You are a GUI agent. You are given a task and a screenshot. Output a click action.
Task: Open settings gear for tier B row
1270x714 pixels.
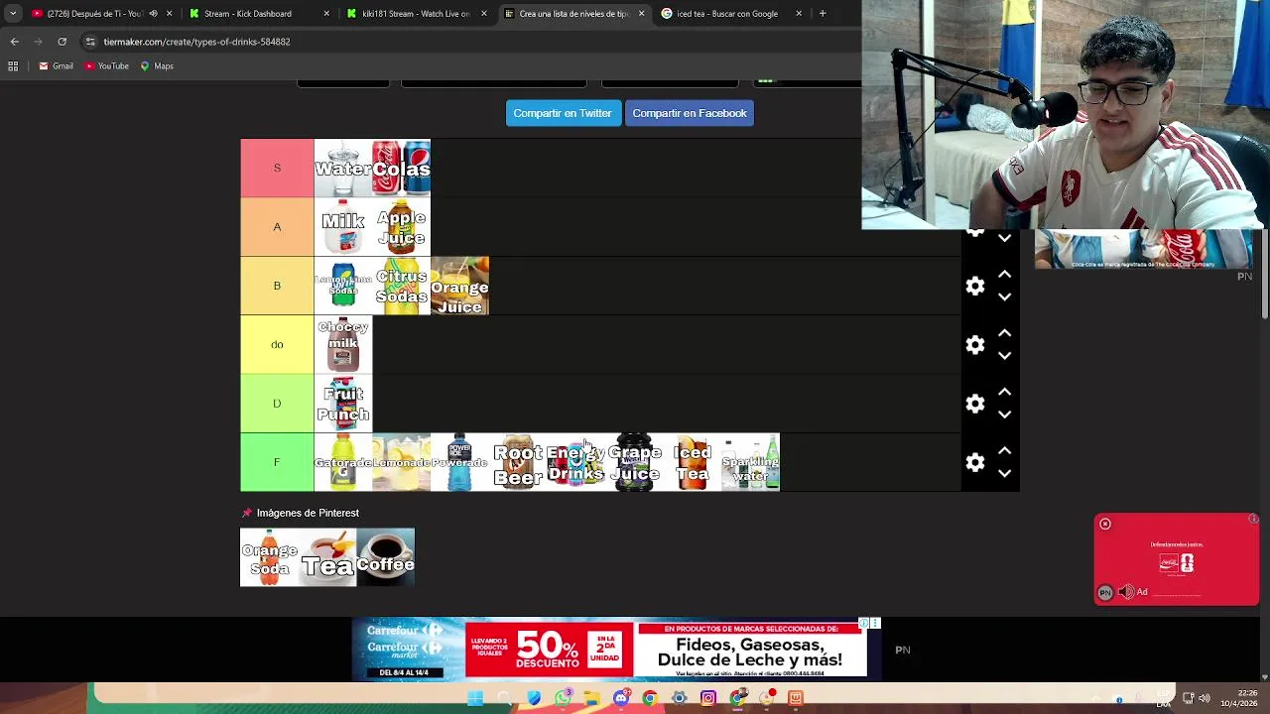975,286
